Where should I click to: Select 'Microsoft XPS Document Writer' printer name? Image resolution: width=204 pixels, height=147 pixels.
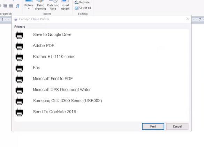[62, 90]
